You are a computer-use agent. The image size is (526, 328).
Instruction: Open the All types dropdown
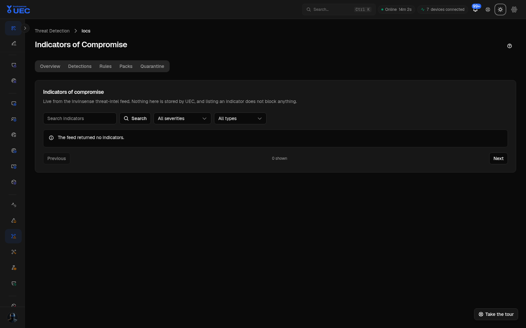(240, 118)
